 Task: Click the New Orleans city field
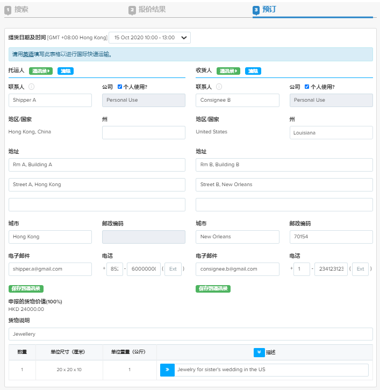click(x=238, y=237)
